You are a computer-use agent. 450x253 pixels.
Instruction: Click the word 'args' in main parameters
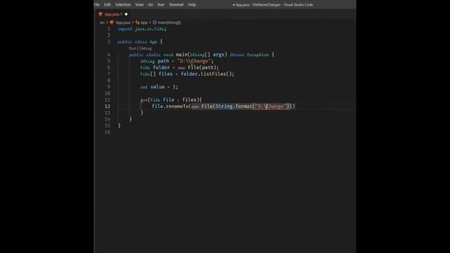[x=219, y=55]
